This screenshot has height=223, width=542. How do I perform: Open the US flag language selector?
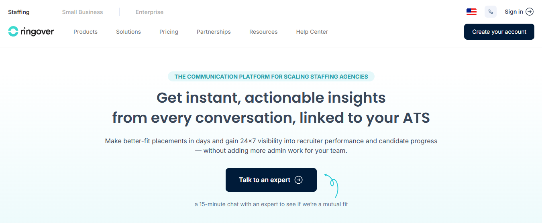point(471,12)
